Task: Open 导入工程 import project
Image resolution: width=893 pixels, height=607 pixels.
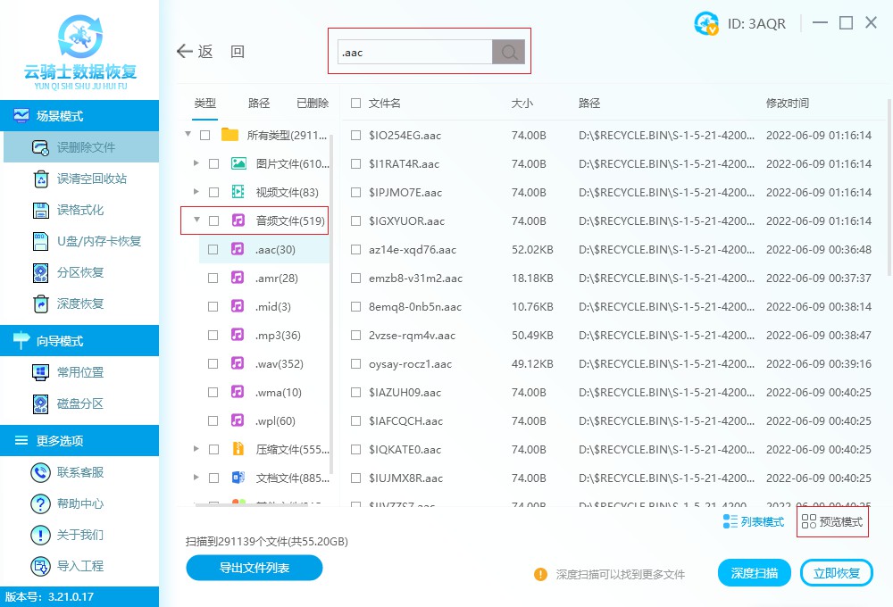Action: [80, 566]
